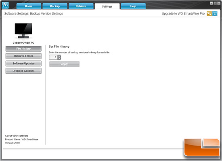Click the gold key upgrade icon

(209, 14)
